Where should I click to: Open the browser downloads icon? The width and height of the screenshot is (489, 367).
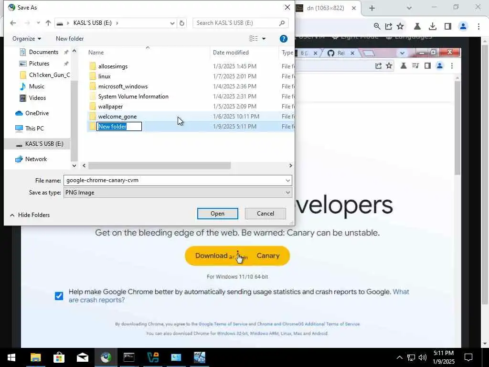click(433, 27)
